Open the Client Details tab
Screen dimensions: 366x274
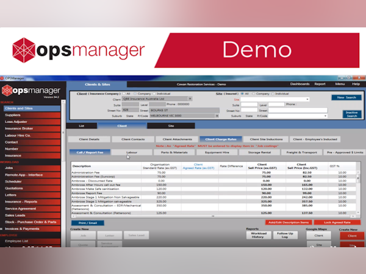(x=89, y=139)
